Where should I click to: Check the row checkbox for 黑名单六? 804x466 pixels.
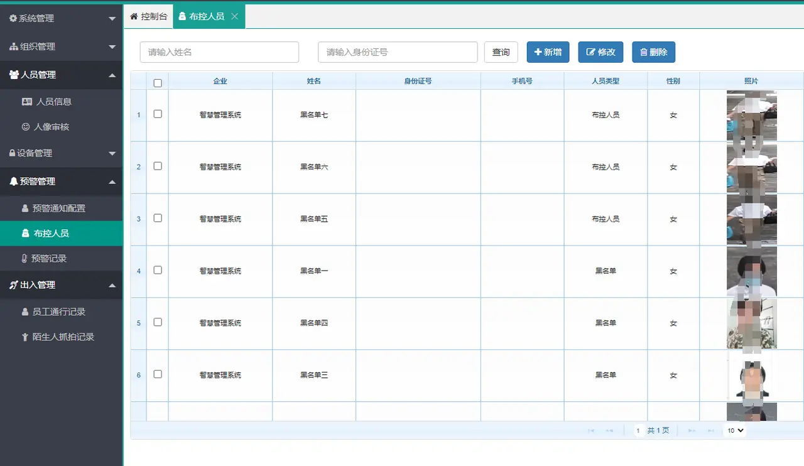pos(158,166)
